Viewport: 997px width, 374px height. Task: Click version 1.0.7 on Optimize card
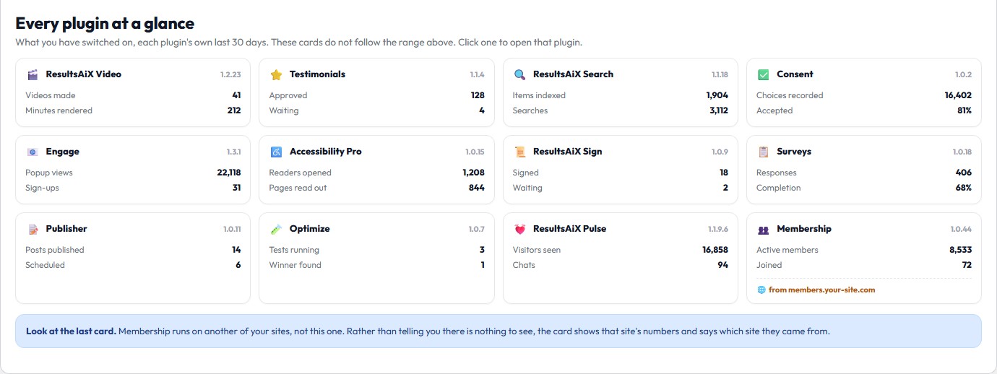(x=476, y=229)
